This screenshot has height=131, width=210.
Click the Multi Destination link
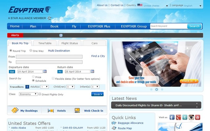(59, 51)
